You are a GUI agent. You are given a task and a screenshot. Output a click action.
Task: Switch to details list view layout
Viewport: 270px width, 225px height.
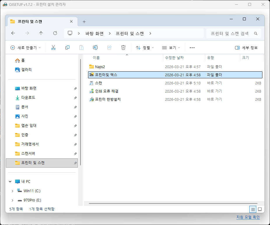253,209
